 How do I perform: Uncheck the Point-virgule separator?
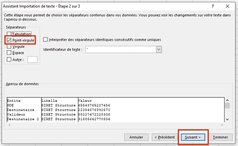(x=9, y=40)
